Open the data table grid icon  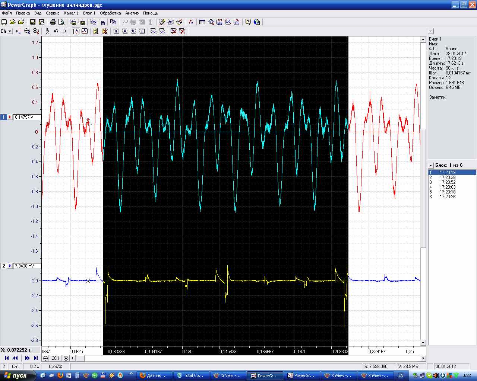click(x=202, y=22)
